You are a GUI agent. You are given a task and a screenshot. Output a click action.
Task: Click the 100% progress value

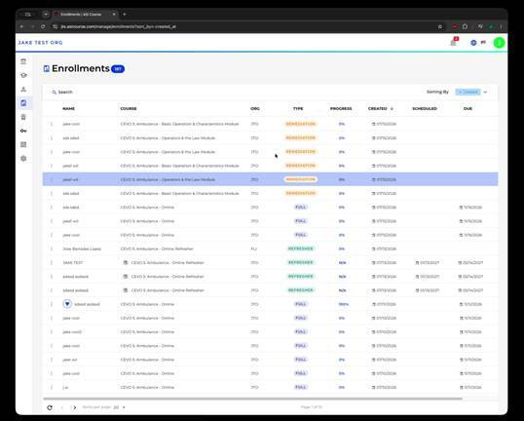pos(344,304)
